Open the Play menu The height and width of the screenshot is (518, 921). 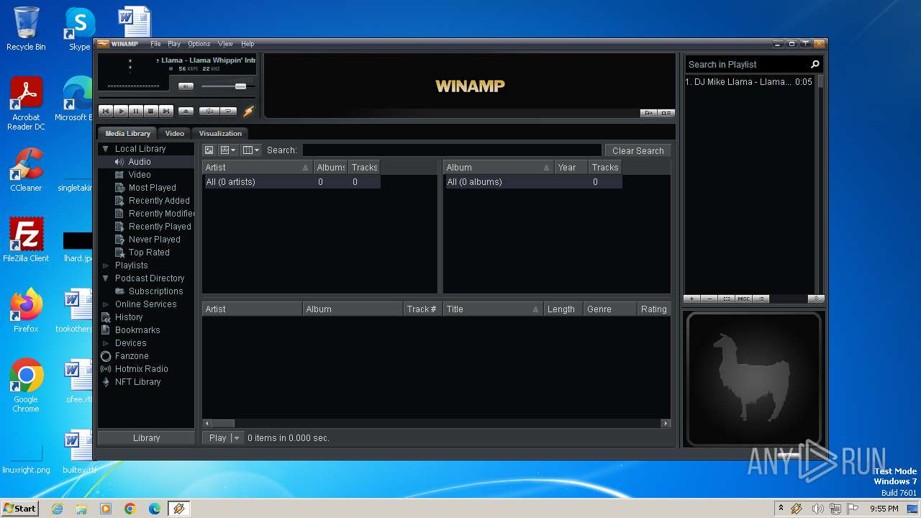tap(174, 44)
